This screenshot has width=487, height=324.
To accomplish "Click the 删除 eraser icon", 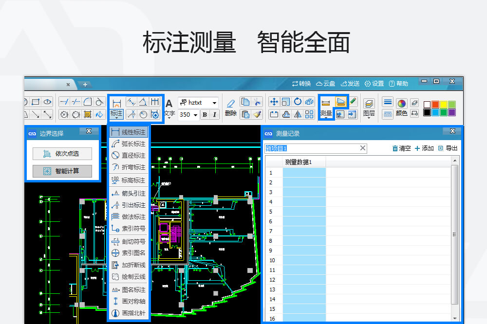I will pos(230,104).
